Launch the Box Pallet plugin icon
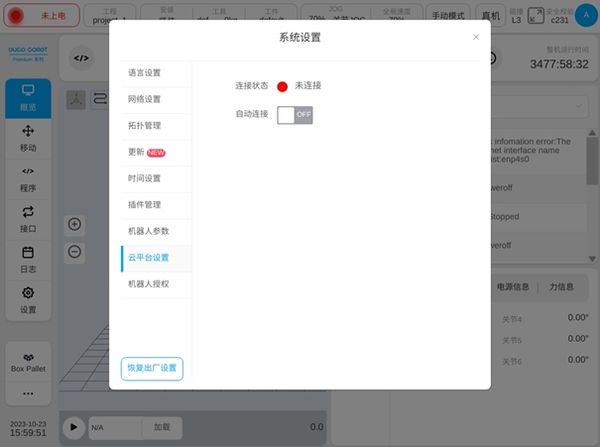The image size is (600, 447). tap(28, 362)
